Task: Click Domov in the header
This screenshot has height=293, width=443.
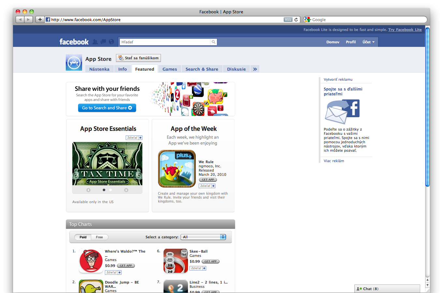Action: coord(333,42)
